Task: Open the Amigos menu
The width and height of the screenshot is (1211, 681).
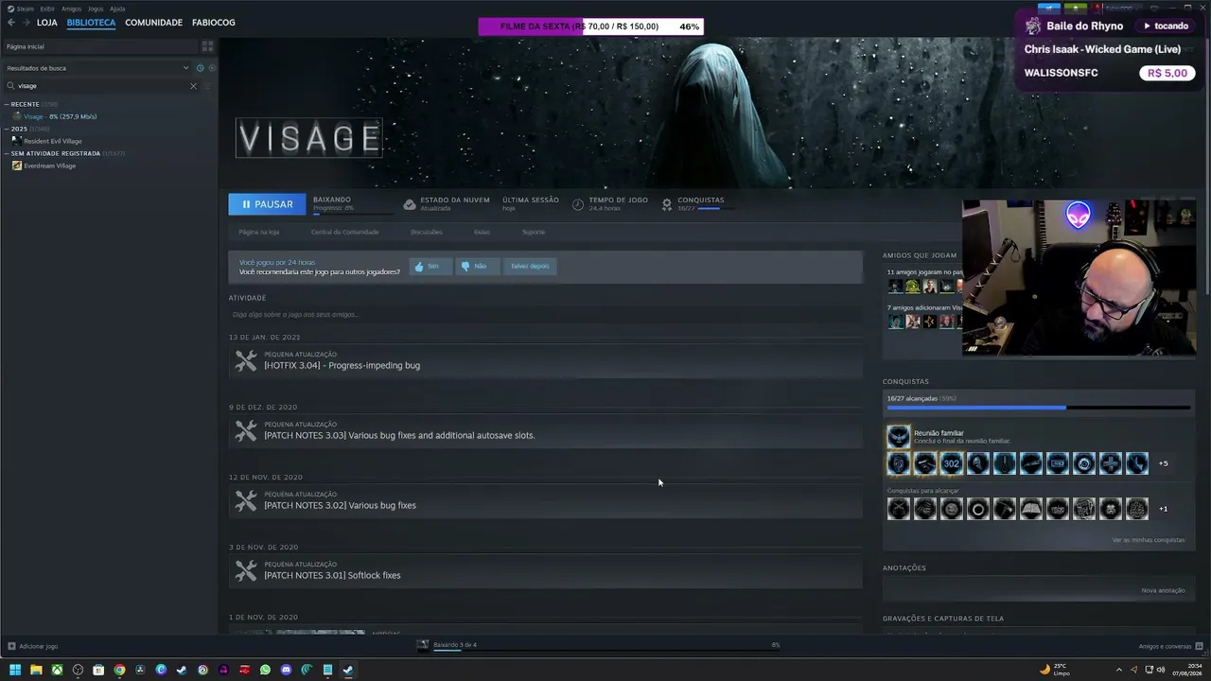Action: 71,9
